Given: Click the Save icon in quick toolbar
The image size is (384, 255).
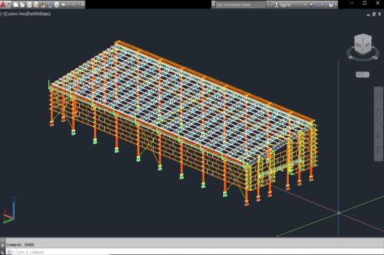Looking at the screenshot, I should 29,5.
